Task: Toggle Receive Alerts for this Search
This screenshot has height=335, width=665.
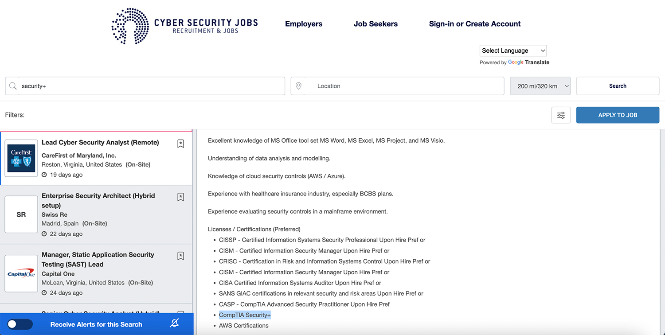Action: [20, 324]
